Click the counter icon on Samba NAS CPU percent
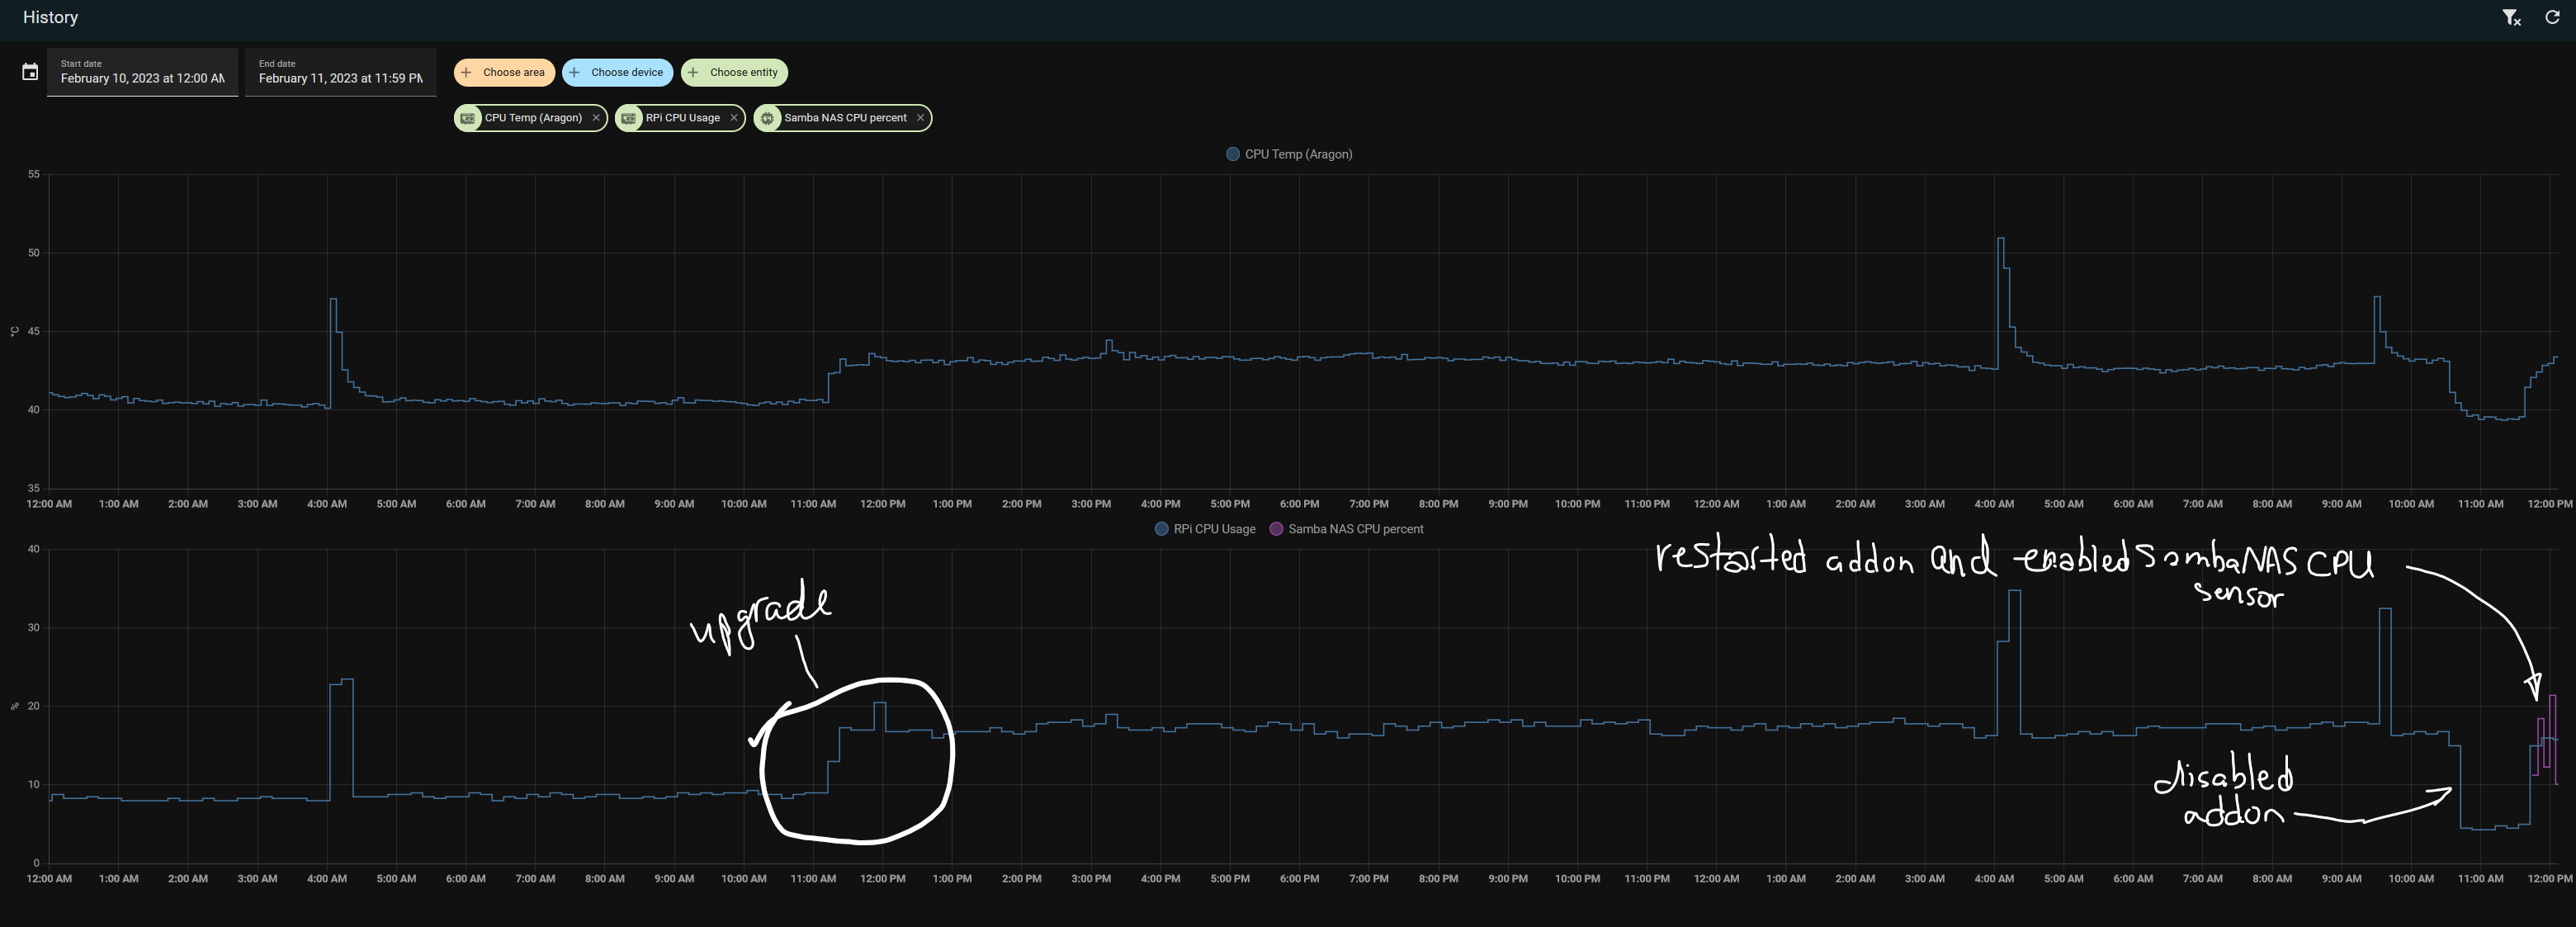 (x=767, y=118)
